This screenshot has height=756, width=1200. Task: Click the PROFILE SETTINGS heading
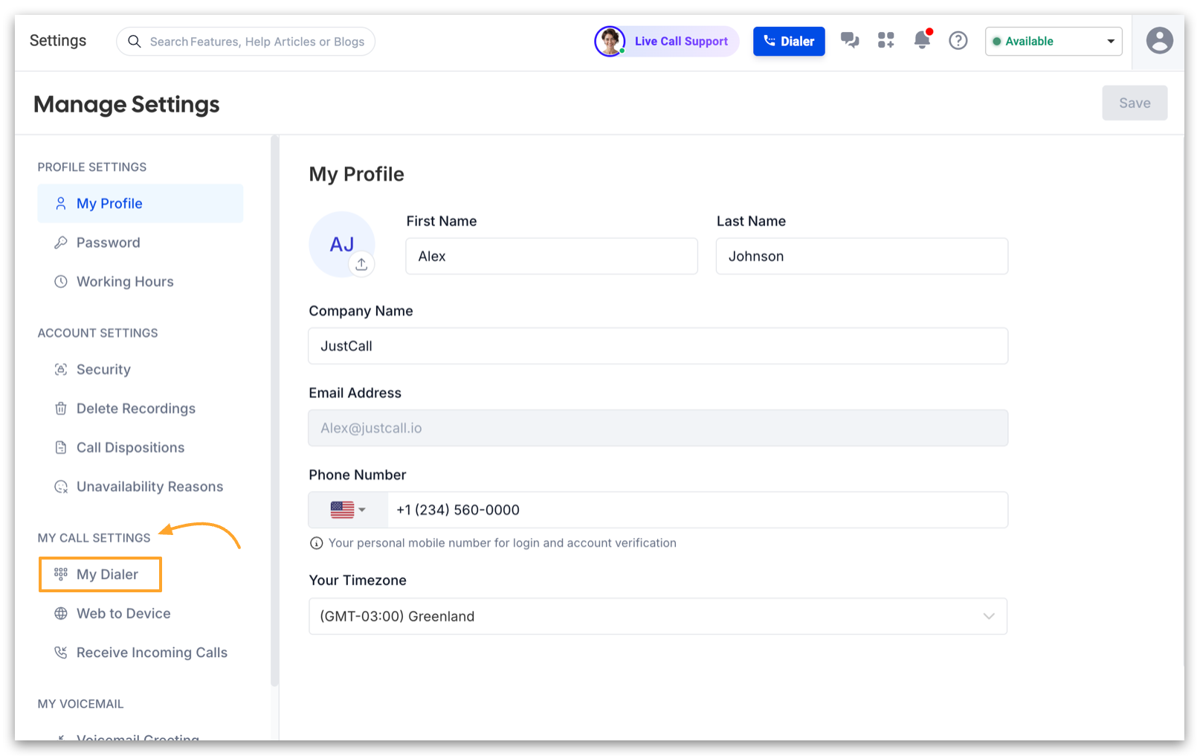92,167
